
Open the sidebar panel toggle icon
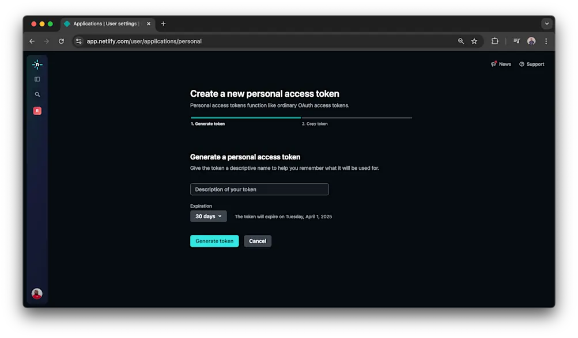coord(37,79)
